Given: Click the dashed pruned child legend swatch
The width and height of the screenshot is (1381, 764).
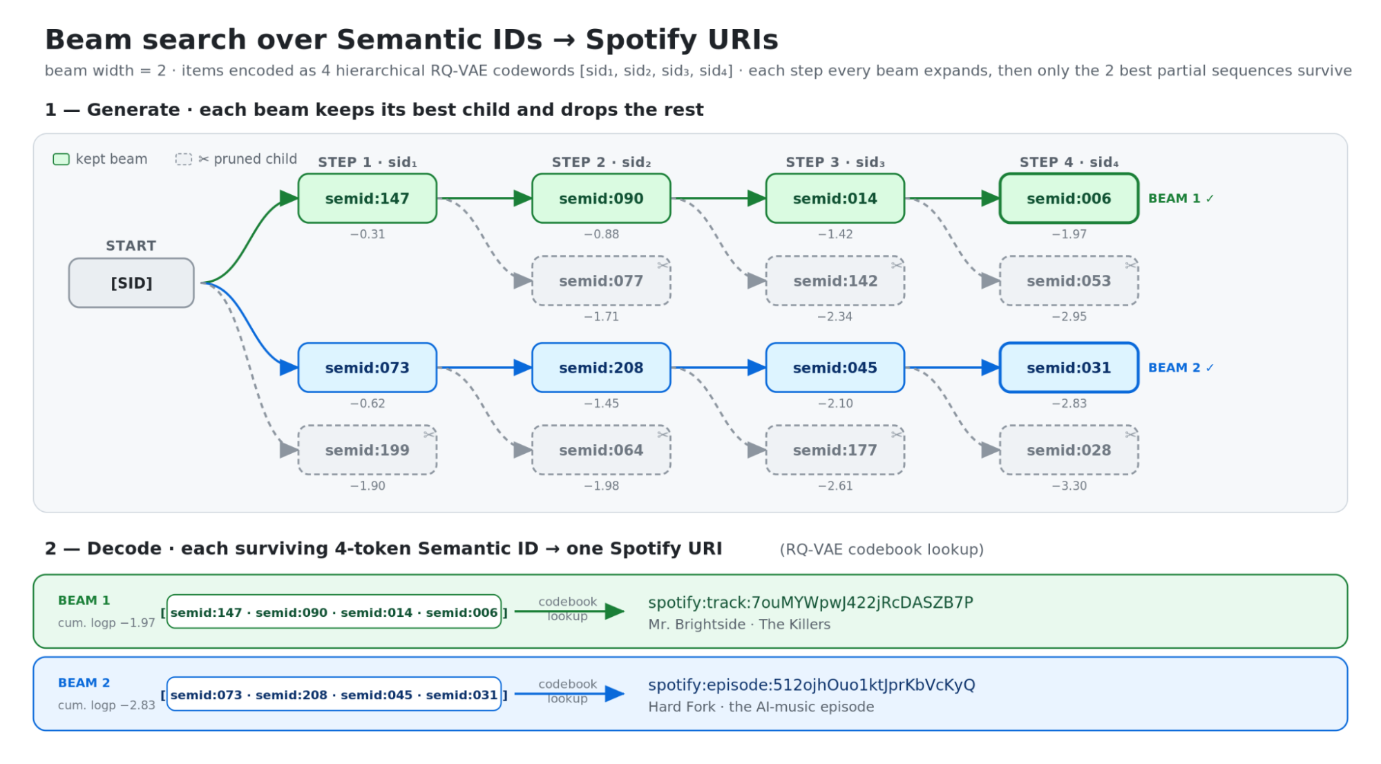Looking at the screenshot, I should click(183, 160).
